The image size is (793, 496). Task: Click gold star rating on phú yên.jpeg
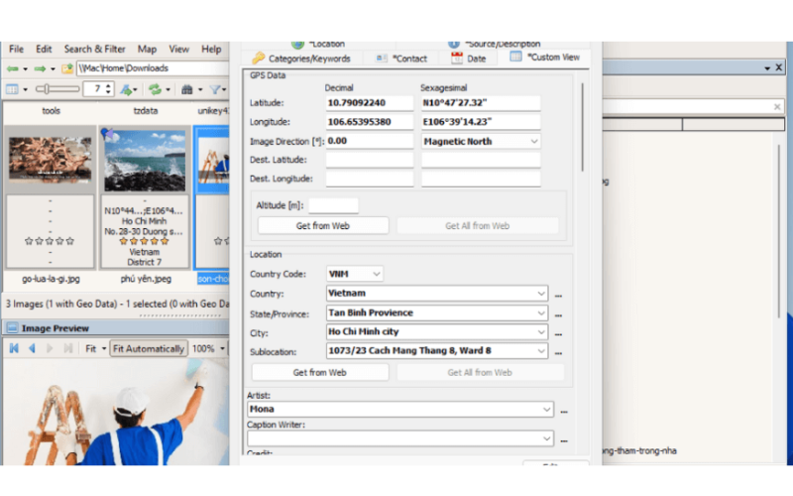click(144, 241)
